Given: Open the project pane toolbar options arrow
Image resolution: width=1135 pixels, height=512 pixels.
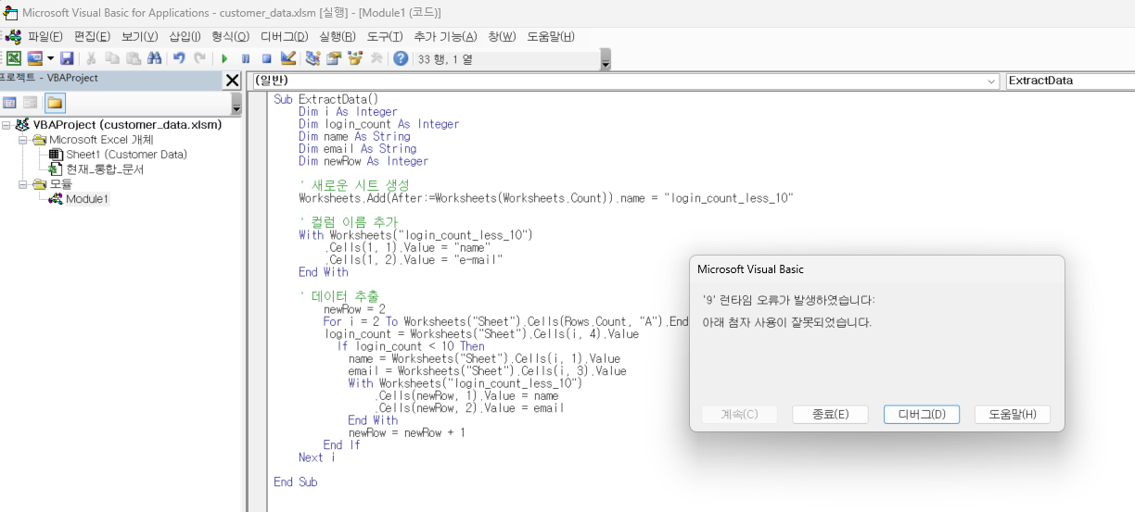Looking at the screenshot, I should (236, 104).
